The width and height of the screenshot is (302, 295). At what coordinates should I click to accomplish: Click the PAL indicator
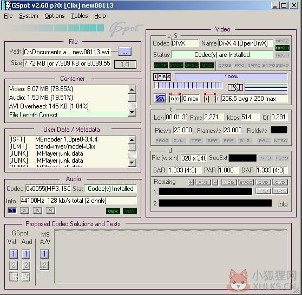pos(264,140)
